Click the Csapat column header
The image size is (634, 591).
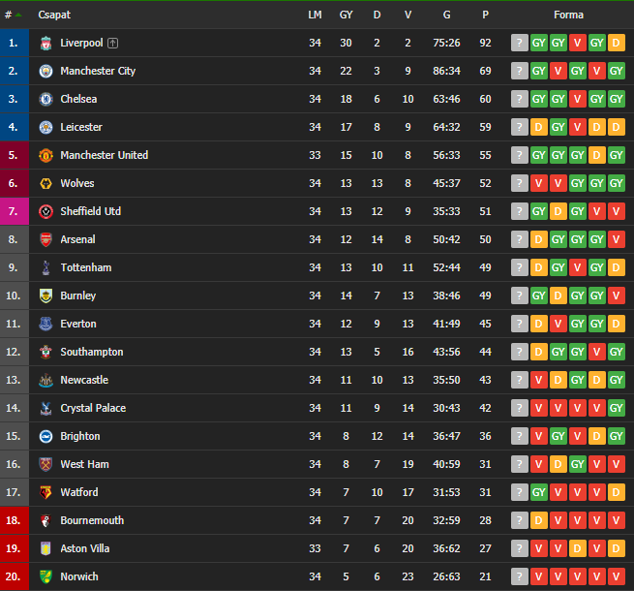pyautogui.click(x=54, y=15)
